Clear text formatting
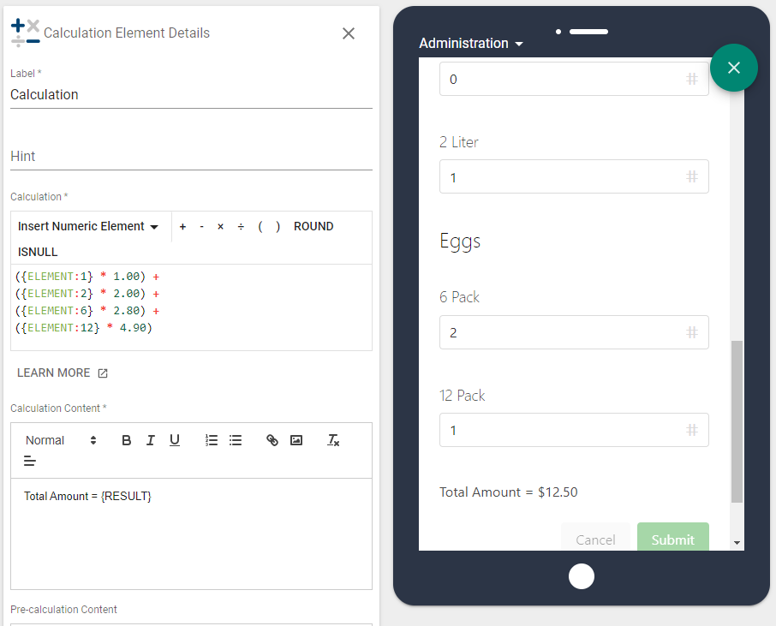 [333, 440]
